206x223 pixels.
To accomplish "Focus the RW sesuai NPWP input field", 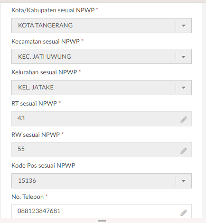I will (102, 150).
